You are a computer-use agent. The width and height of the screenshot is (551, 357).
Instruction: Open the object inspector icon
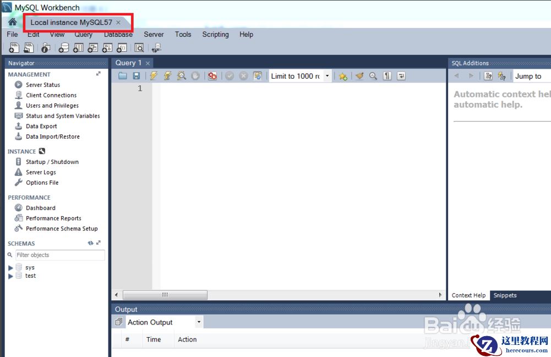[x=46, y=47]
